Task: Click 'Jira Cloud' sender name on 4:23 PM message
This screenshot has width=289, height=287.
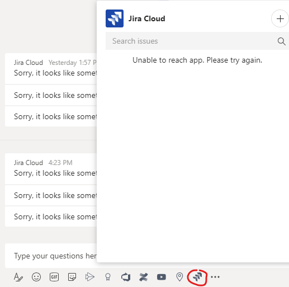Action: [x=29, y=163]
